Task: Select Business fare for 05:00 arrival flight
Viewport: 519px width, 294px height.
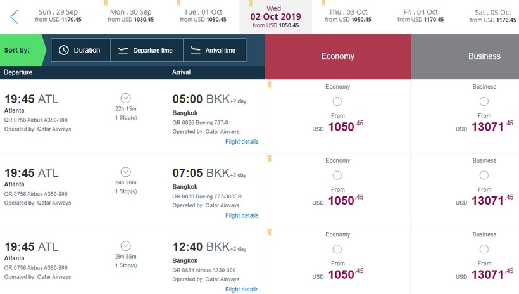Action: (484, 101)
